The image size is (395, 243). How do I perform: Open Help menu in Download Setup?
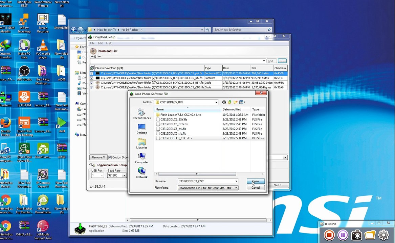(109, 43)
